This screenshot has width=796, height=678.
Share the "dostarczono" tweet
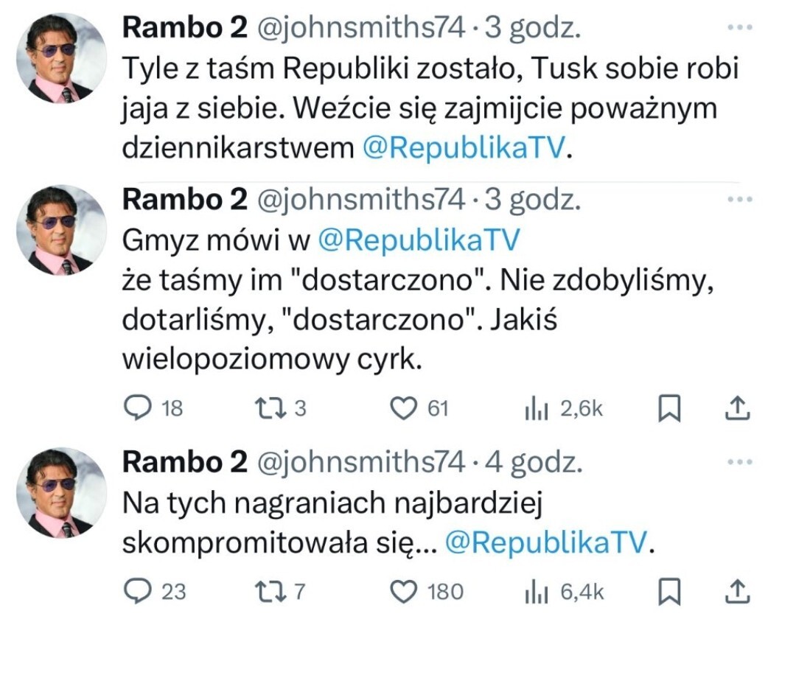[x=739, y=408]
